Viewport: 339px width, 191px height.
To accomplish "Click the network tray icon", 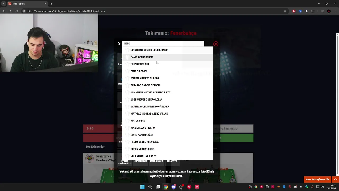I will coord(318,187).
